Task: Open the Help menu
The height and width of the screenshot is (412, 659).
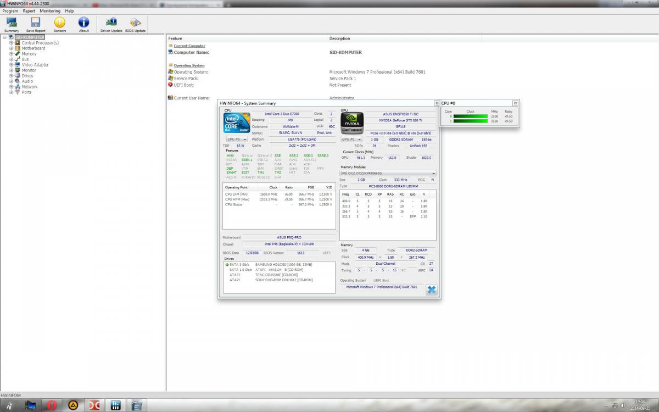Action: (x=69, y=11)
